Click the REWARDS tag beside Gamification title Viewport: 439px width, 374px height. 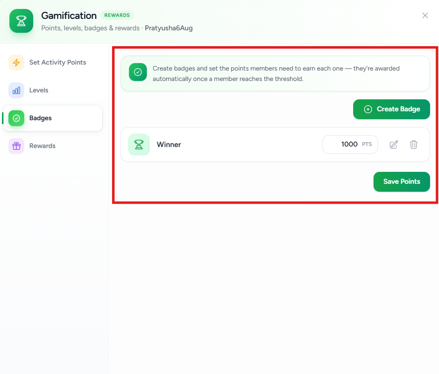(117, 15)
